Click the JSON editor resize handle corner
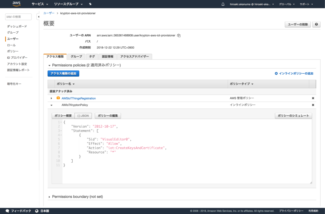 pos(311,183)
